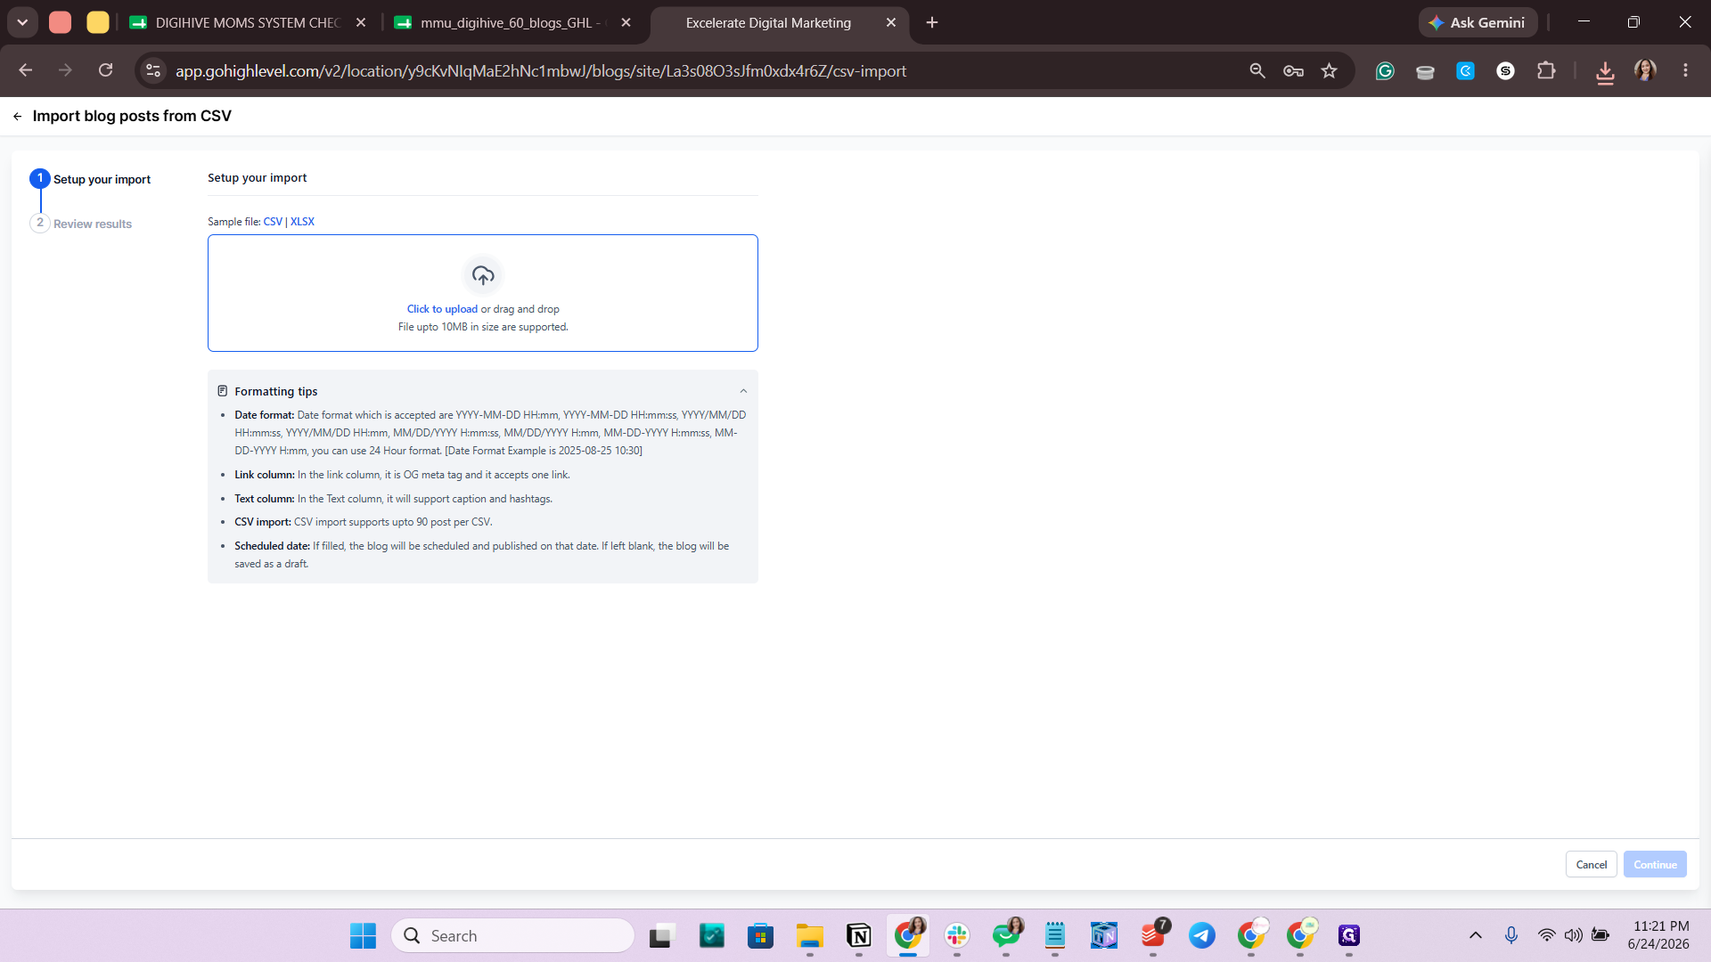Screen dimensions: 1711x962
Task: Open the tab search dropdown
Action: point(22,23)
